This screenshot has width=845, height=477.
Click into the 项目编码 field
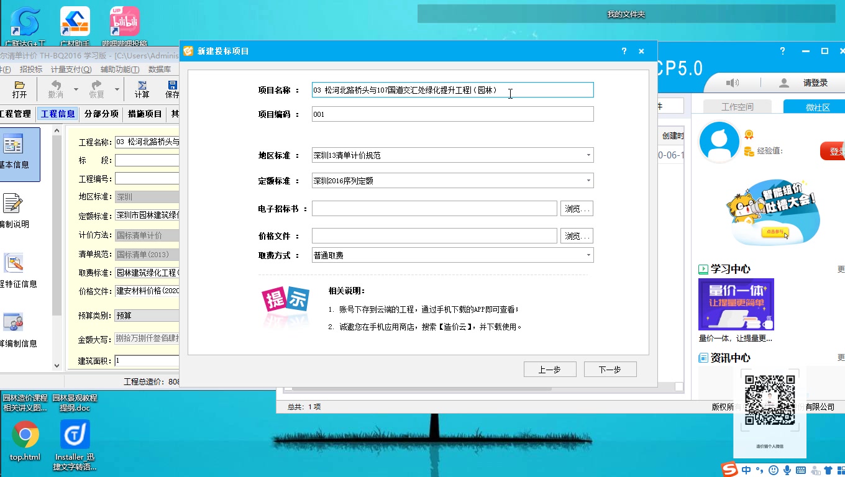point(452,114)
